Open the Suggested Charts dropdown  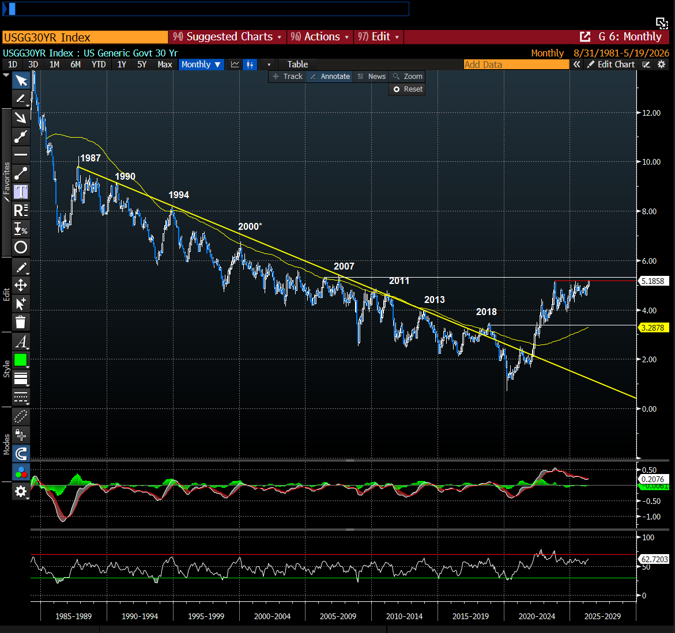[x=227, y=37]
